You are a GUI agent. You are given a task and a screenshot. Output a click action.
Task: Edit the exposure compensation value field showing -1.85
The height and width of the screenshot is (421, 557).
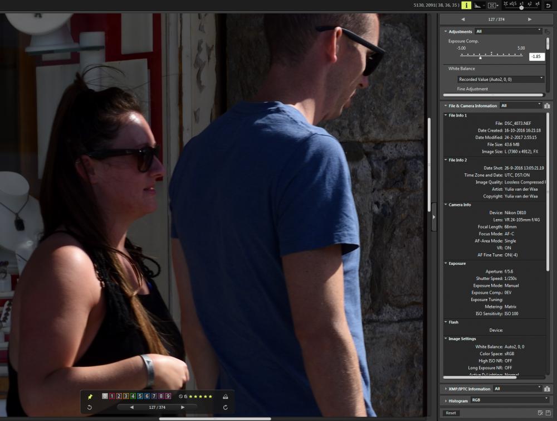(536, 56)
